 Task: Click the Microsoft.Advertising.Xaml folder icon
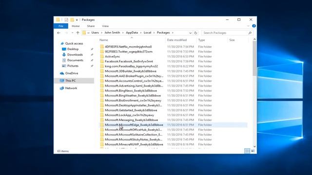point(102,86)
